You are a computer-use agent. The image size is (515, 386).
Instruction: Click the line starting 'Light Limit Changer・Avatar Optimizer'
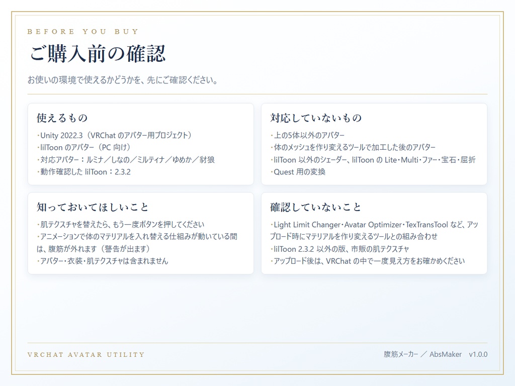[x=374, y=230]
